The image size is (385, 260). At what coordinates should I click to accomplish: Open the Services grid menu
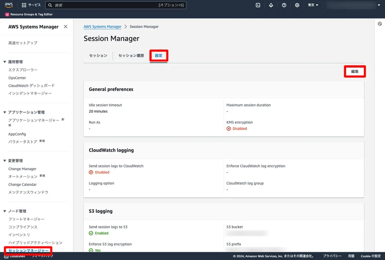(31, 5)
